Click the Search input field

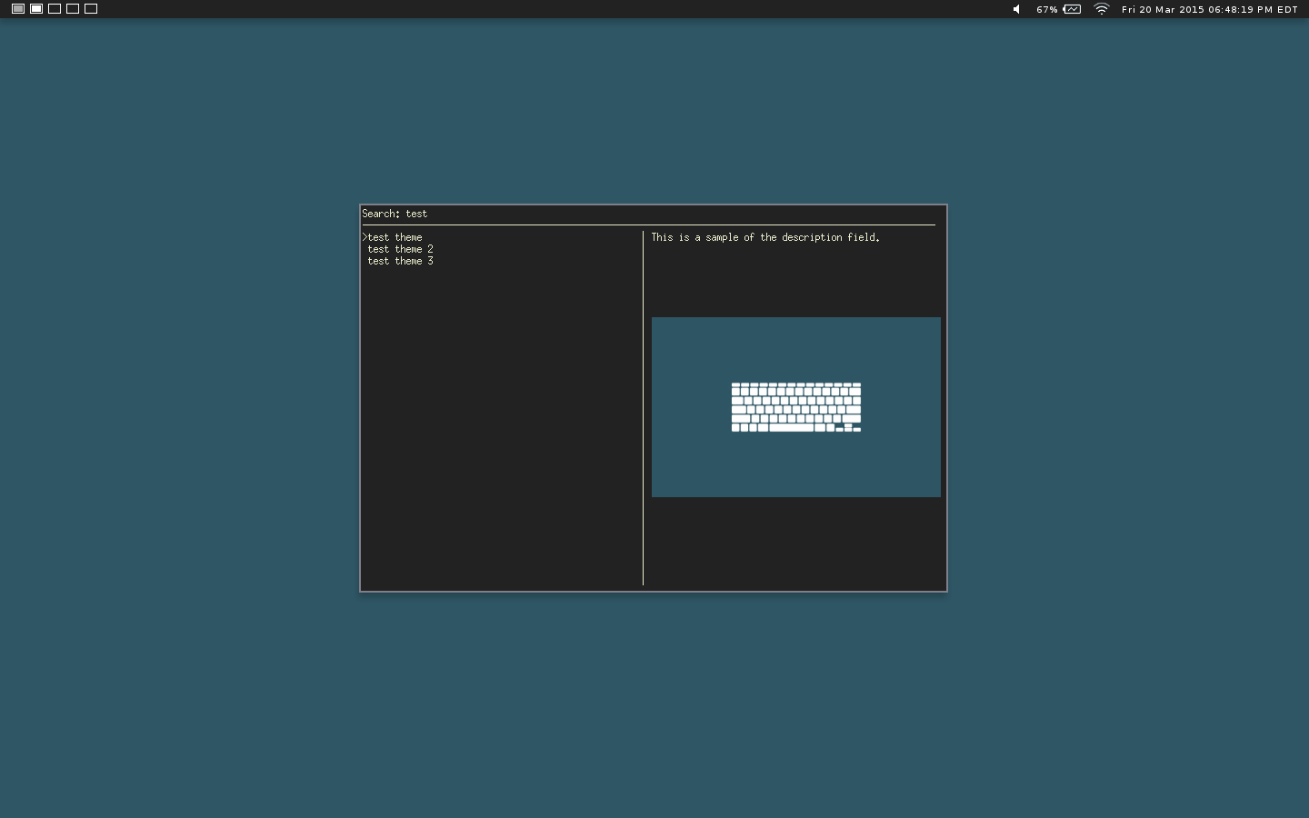coord(648,214)
